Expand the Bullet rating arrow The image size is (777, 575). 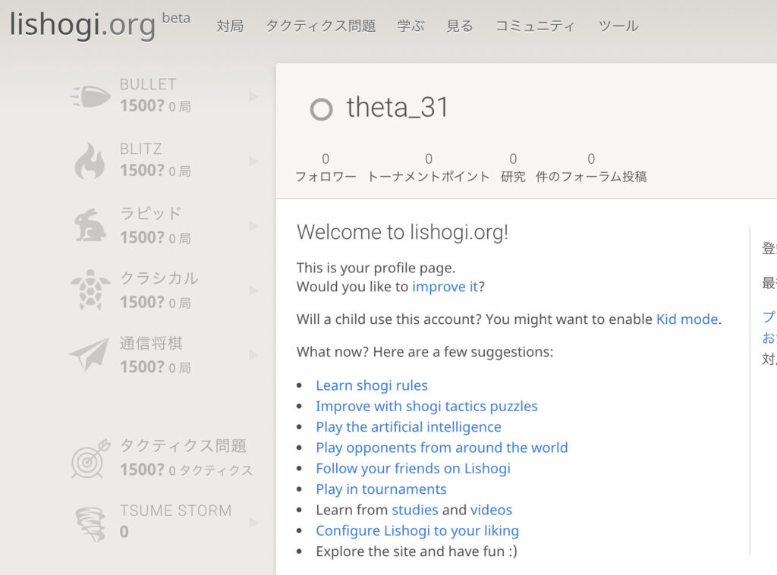click(x=253, y=96)
